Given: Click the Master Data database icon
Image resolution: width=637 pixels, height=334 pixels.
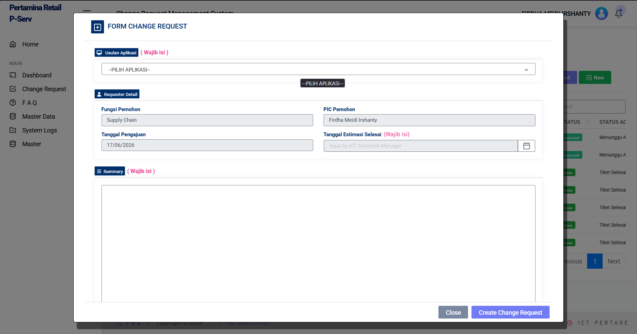Looking at the screenshot, I should (x=13, y=116).
